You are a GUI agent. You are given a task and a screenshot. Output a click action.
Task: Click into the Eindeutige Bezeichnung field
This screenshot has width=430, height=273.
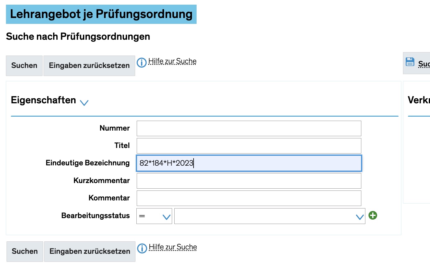[249, 163]
